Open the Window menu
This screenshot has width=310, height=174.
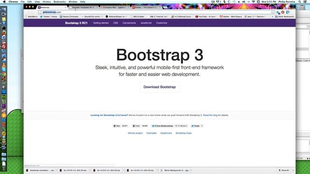[73, 1]
